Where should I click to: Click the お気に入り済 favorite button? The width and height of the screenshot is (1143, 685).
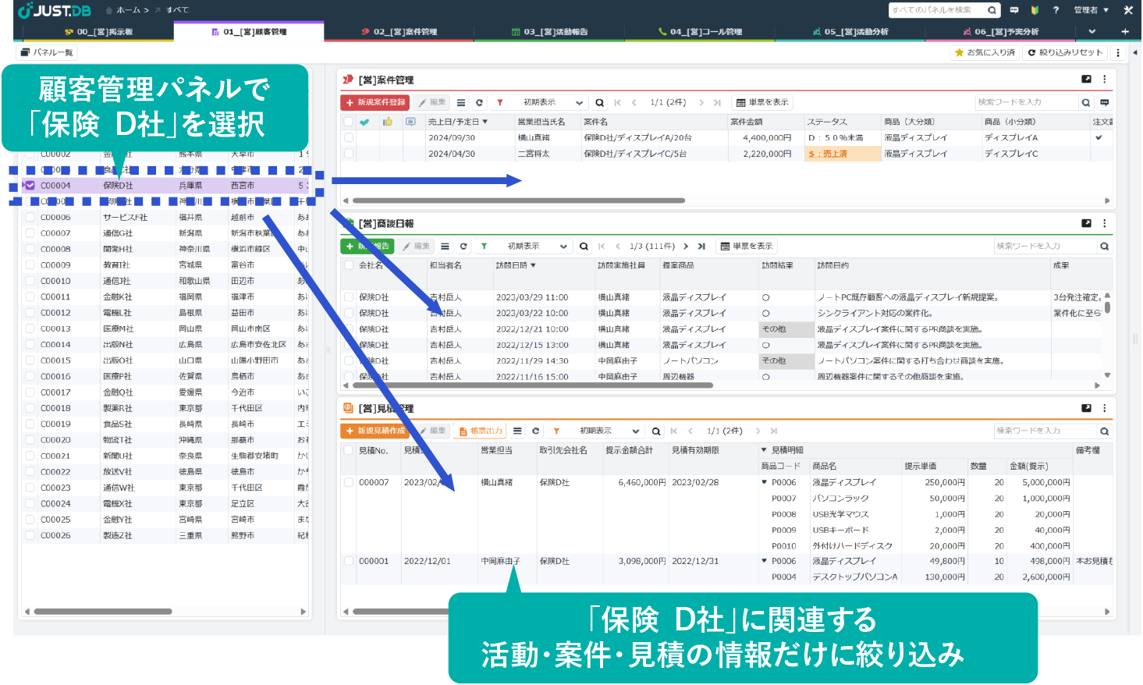coord(985,52)
